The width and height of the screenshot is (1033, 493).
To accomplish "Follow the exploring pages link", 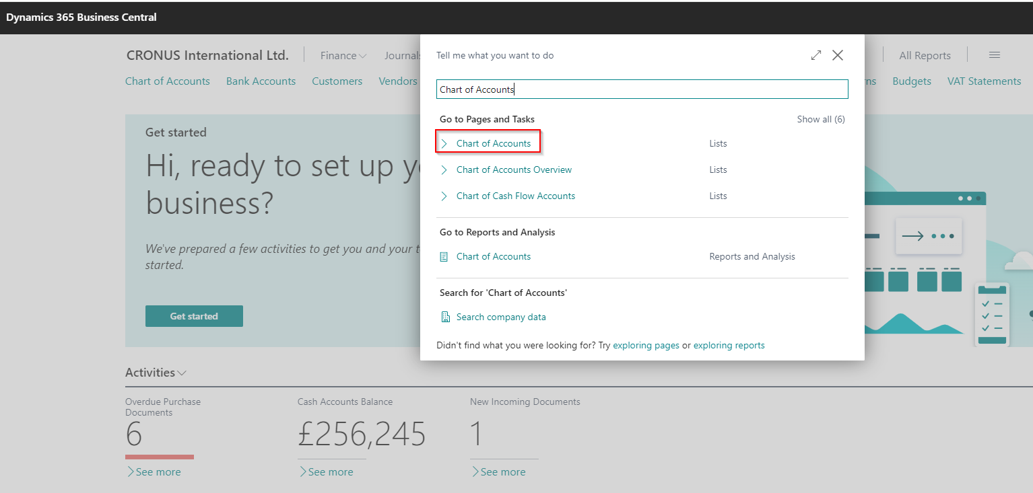I will tap(646, 345).
